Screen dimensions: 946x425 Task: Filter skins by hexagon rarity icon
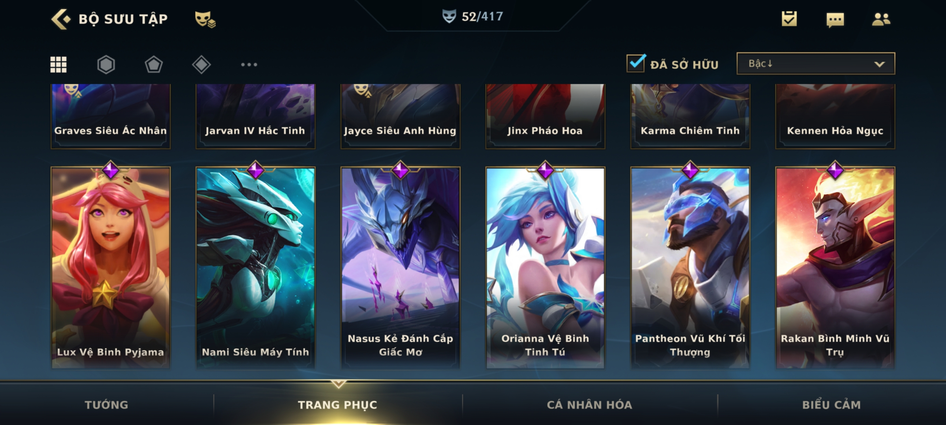pyautogui.click(x=106, y=65)
